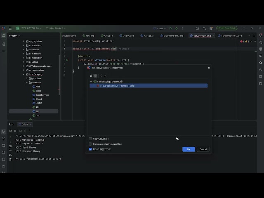The height and width of the screenshot is (198, 264).
Task: Open the Project tool window icon
Action: tap(3, 35)
